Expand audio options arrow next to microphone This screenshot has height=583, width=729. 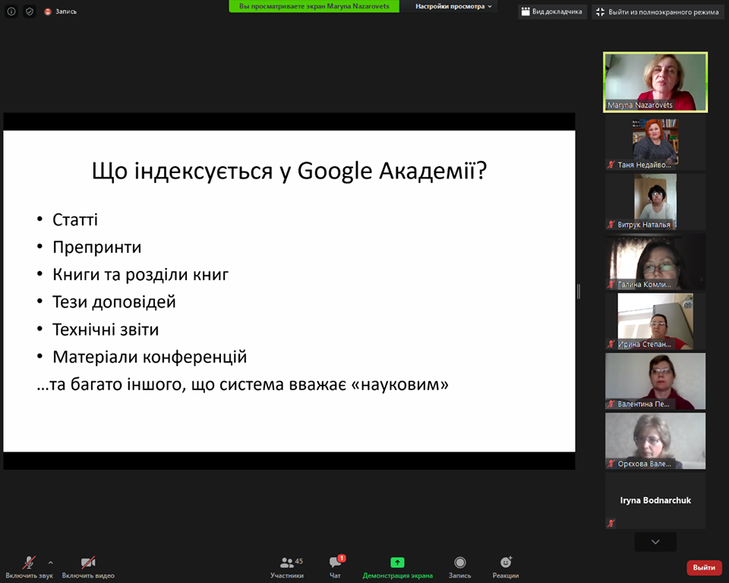coord(51,563)
